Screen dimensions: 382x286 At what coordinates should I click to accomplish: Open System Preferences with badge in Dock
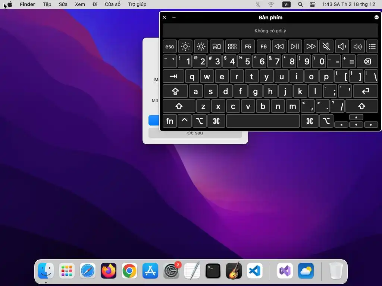(171, 271)
